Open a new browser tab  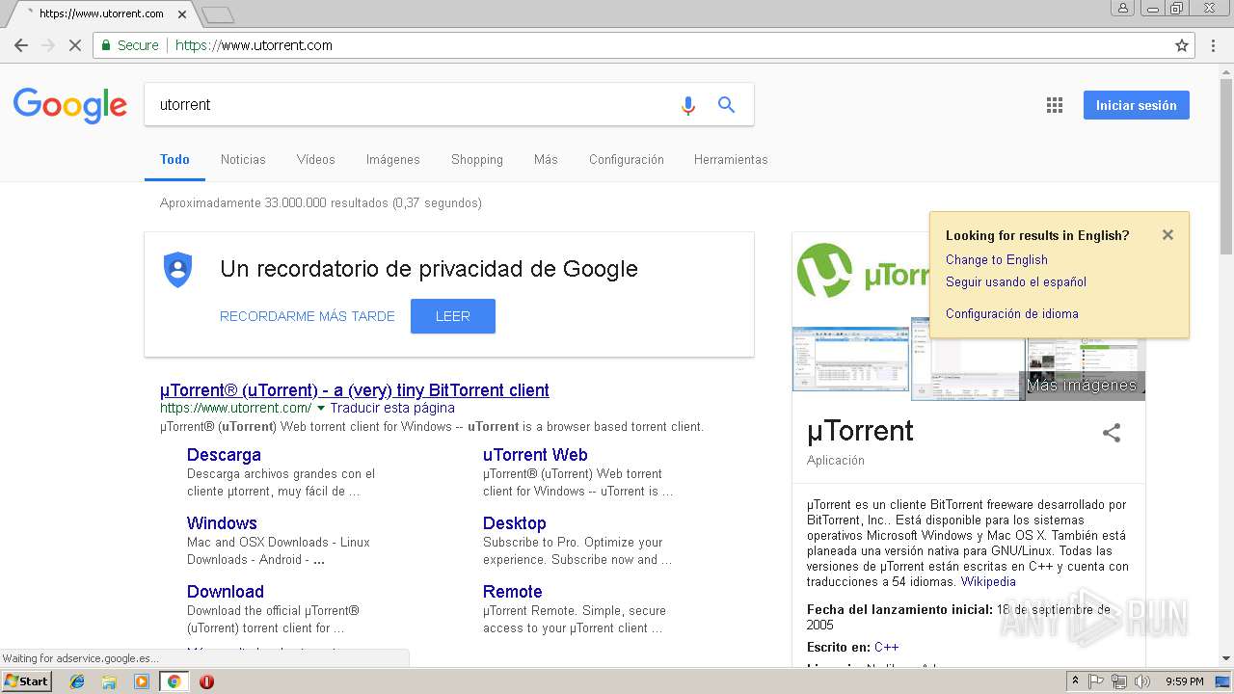[218, 14]
